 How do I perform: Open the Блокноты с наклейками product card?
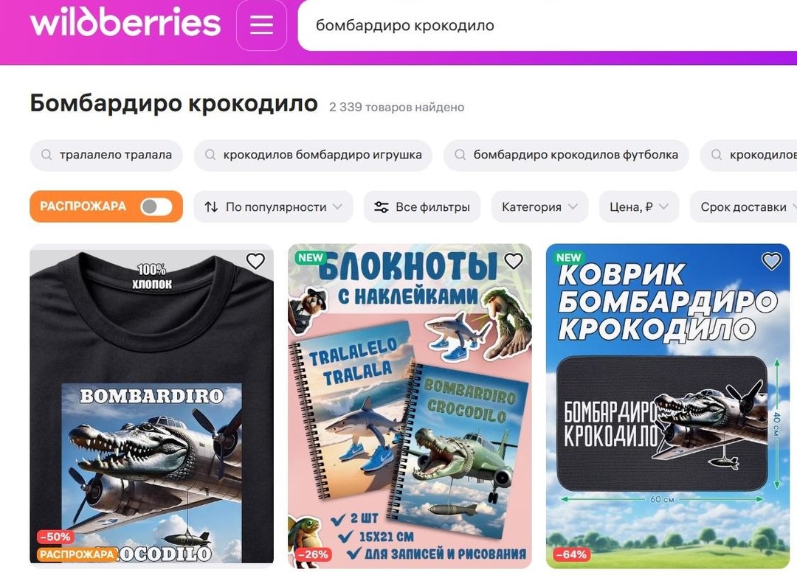point(410,405)
